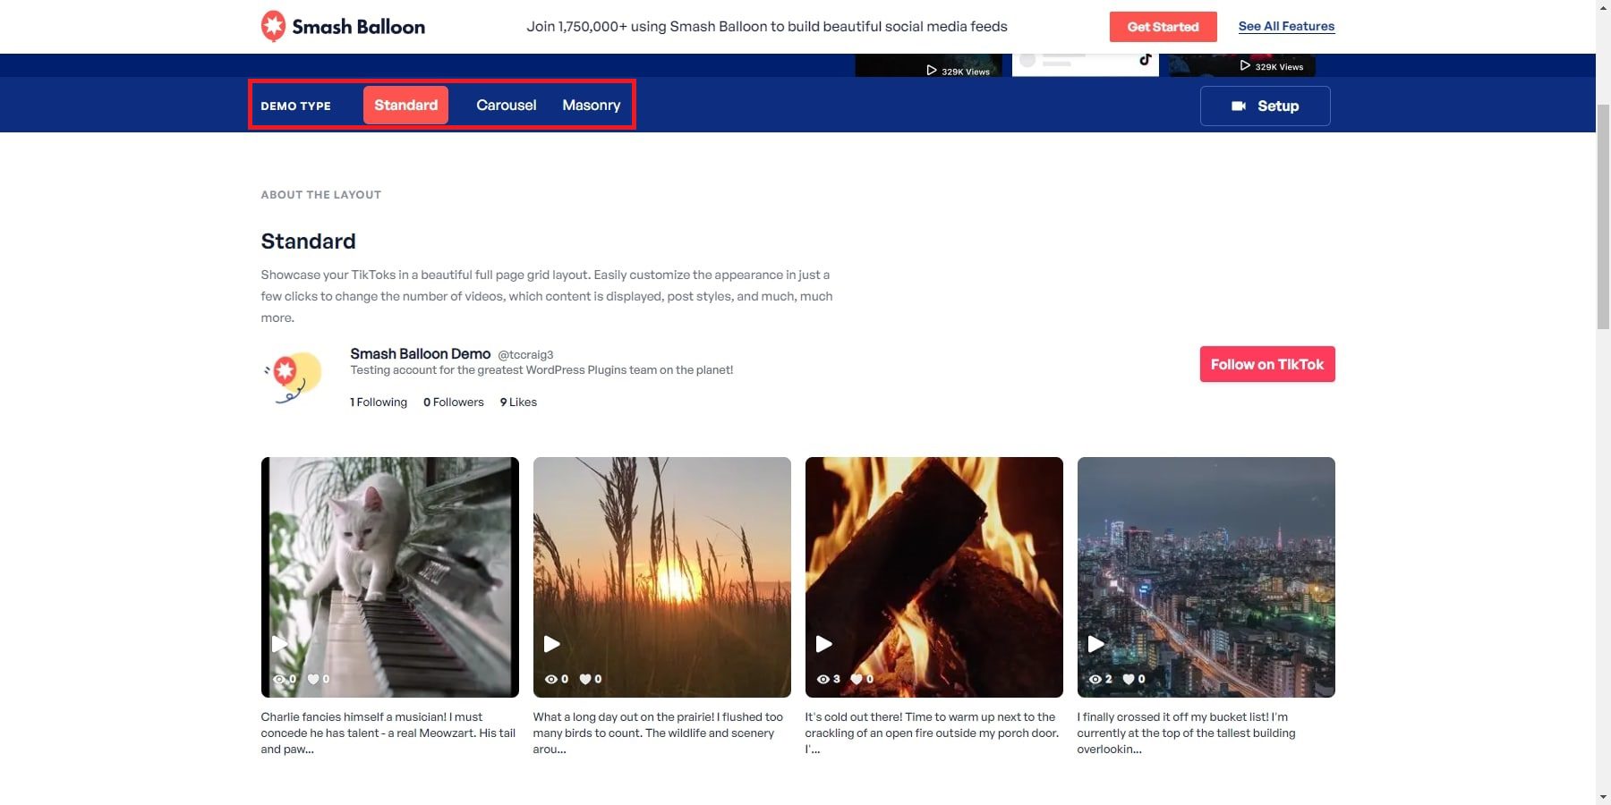Click the TikTok logo icon in the banner
Viewport: 1611px width, 805px height.
click(x=1145, y=60)
